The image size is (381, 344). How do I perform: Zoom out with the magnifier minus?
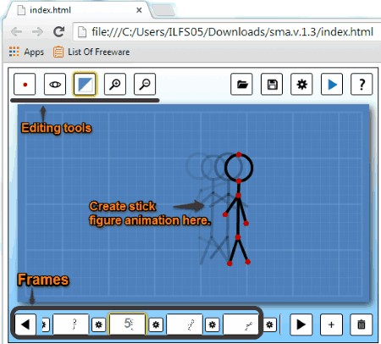pyautogui.click(x=145, y=84)
